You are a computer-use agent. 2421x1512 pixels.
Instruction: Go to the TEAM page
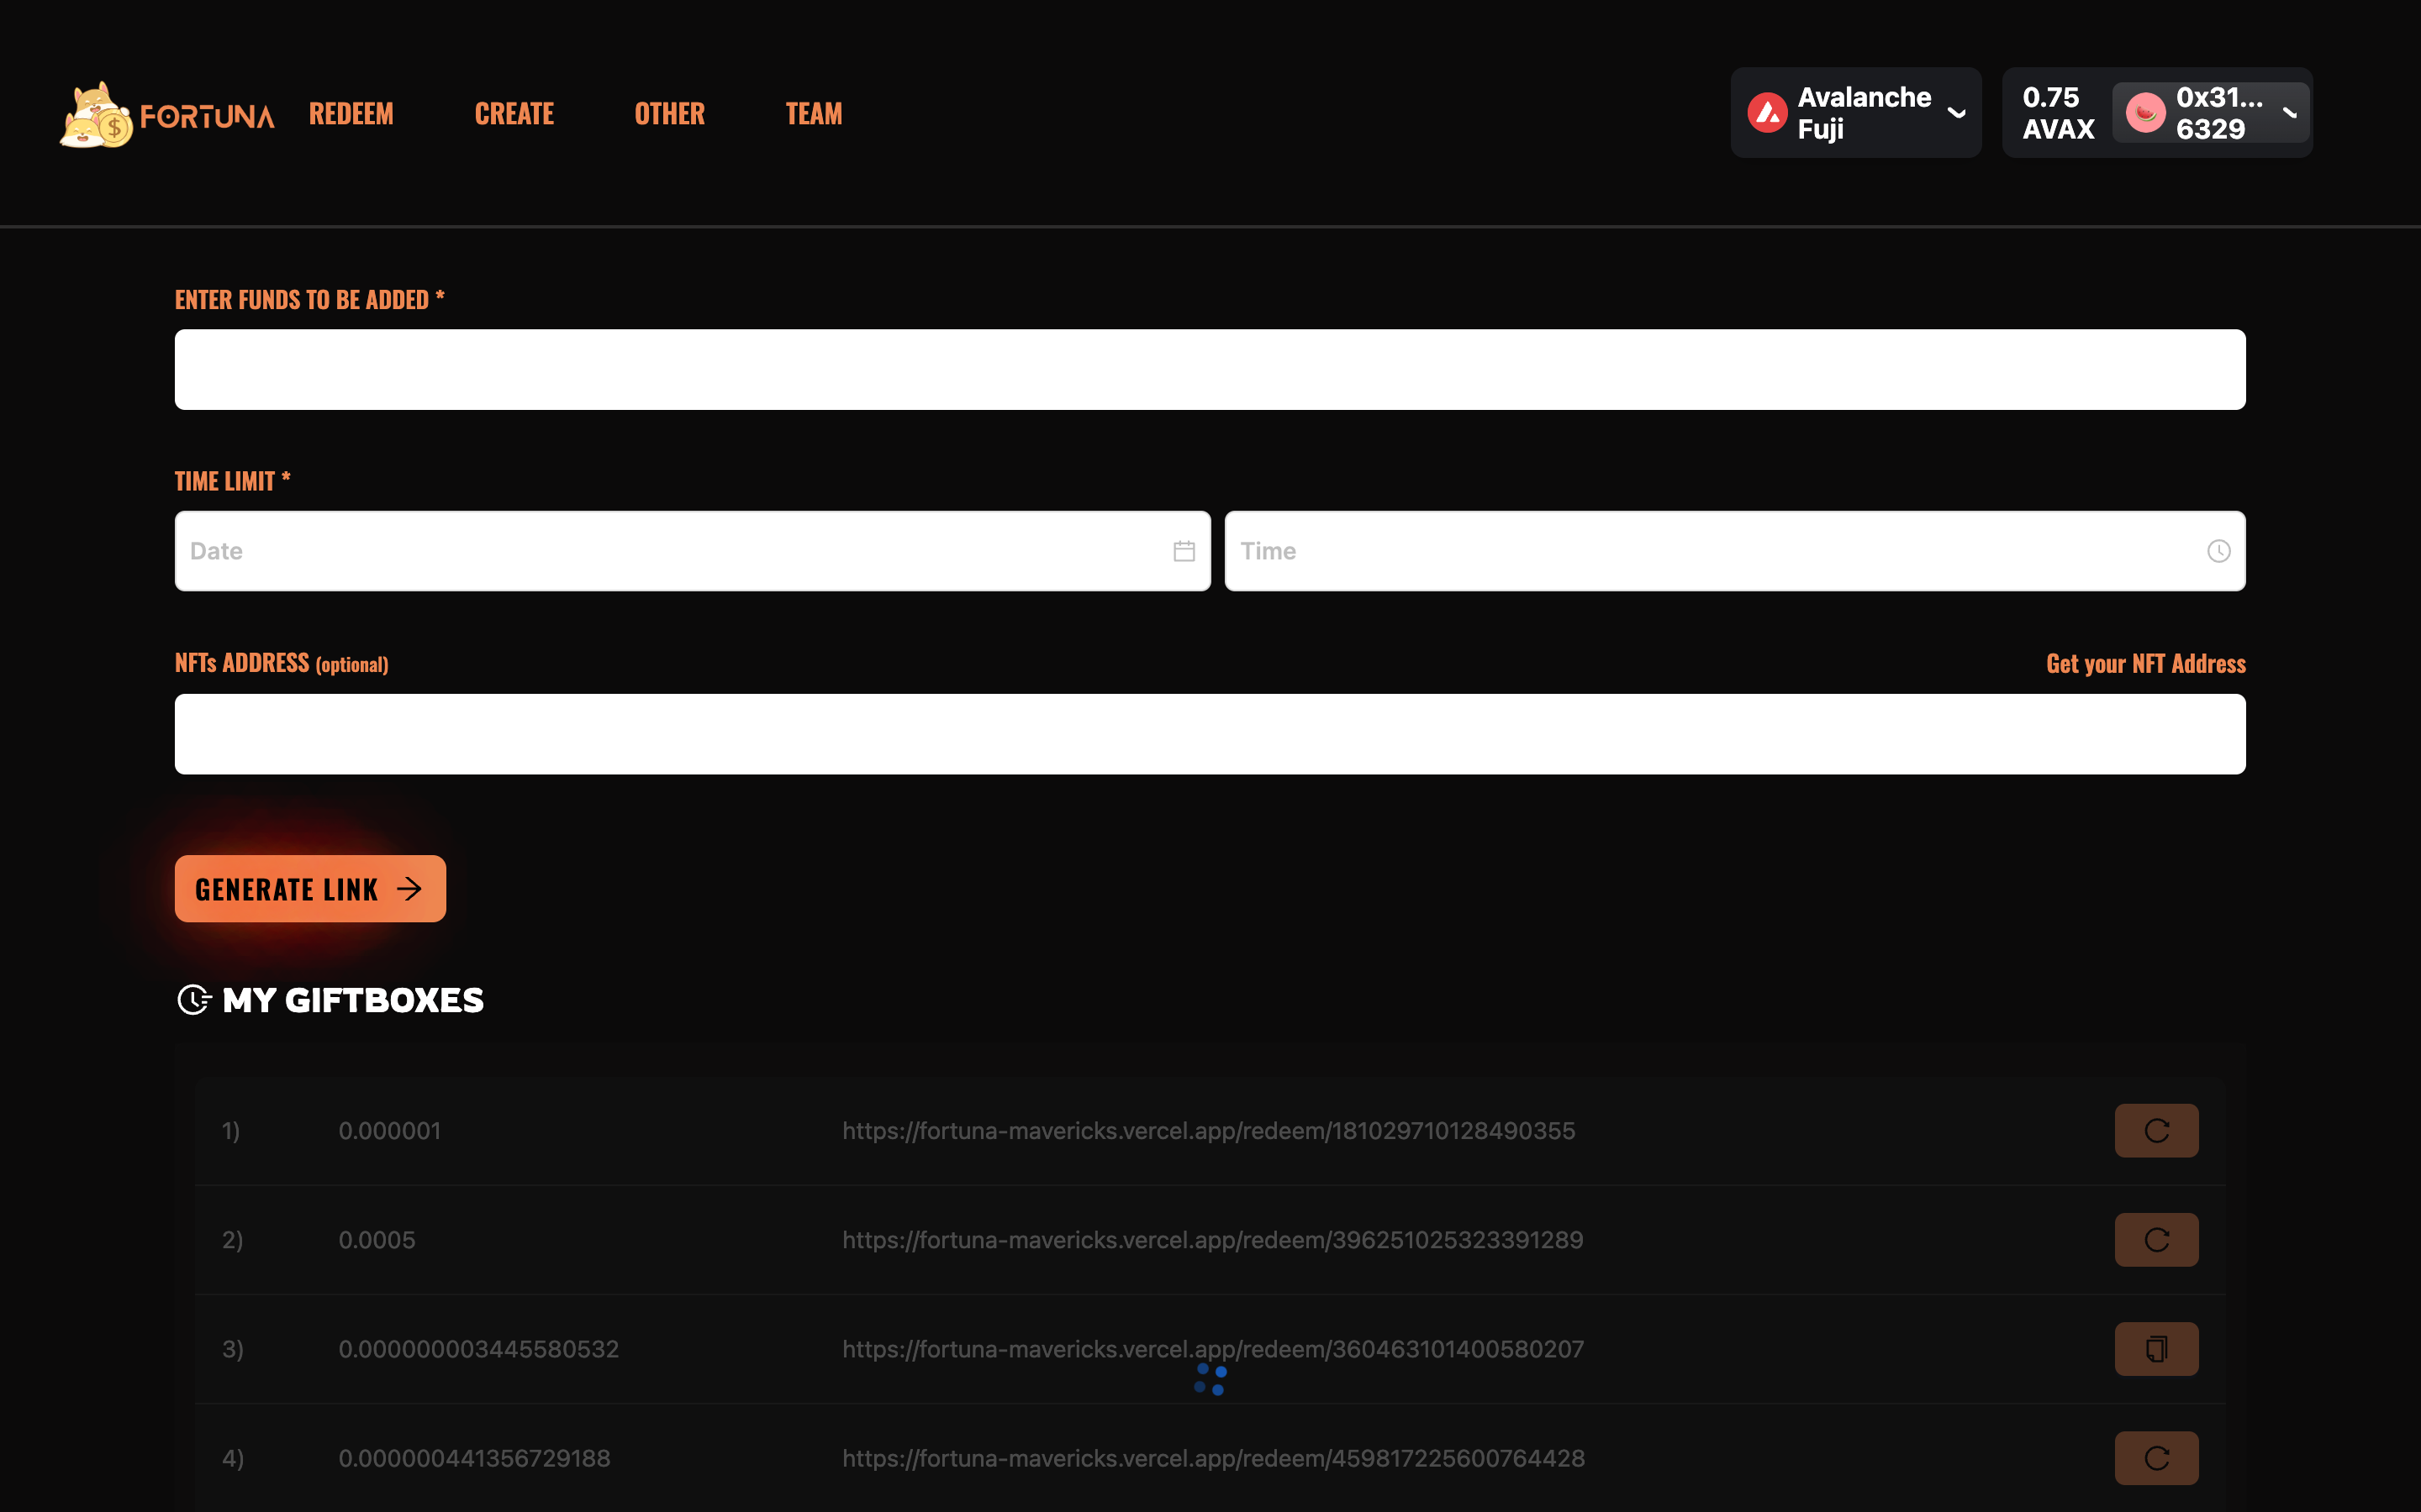click(x=814, y=114)
